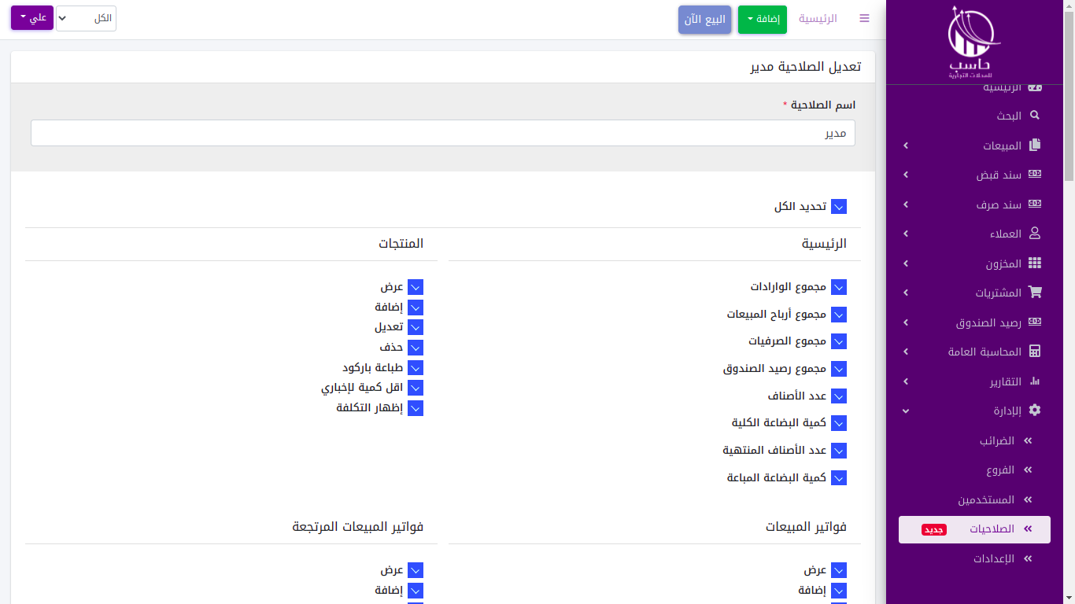The height and width of the screenshot is (604, 1075).
Task: Uncheck the تحديد الكل checkbox
Action: coord(839,207)
